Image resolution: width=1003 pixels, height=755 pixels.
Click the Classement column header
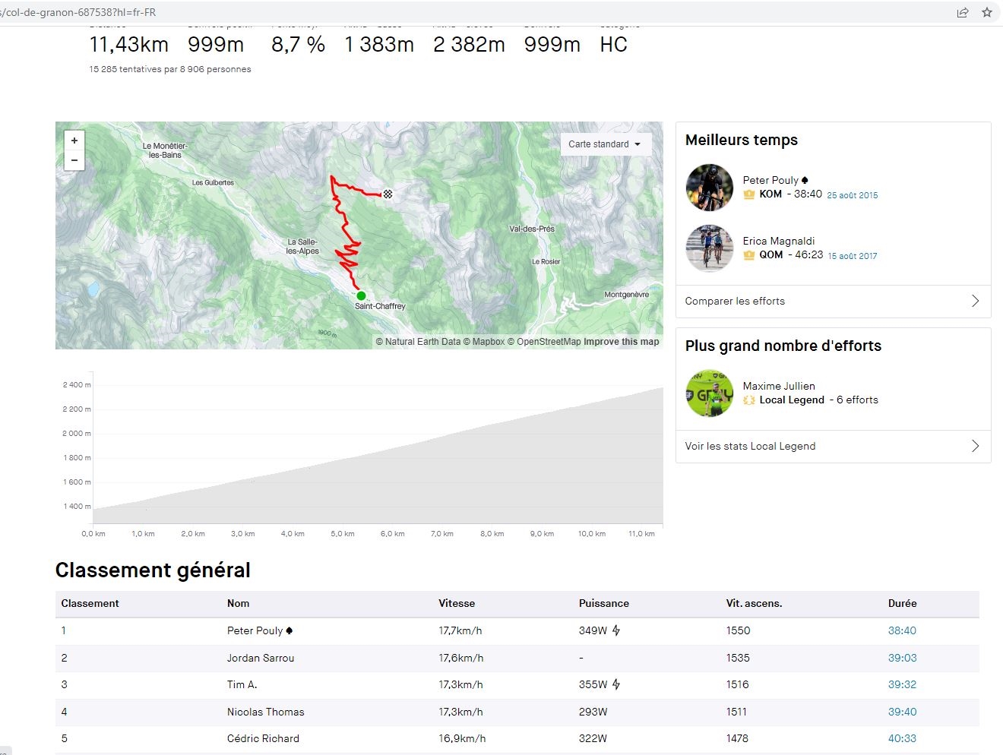point(90,603)
